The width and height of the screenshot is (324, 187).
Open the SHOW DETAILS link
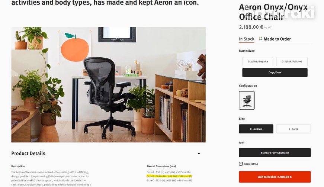(x=251, y=164)
